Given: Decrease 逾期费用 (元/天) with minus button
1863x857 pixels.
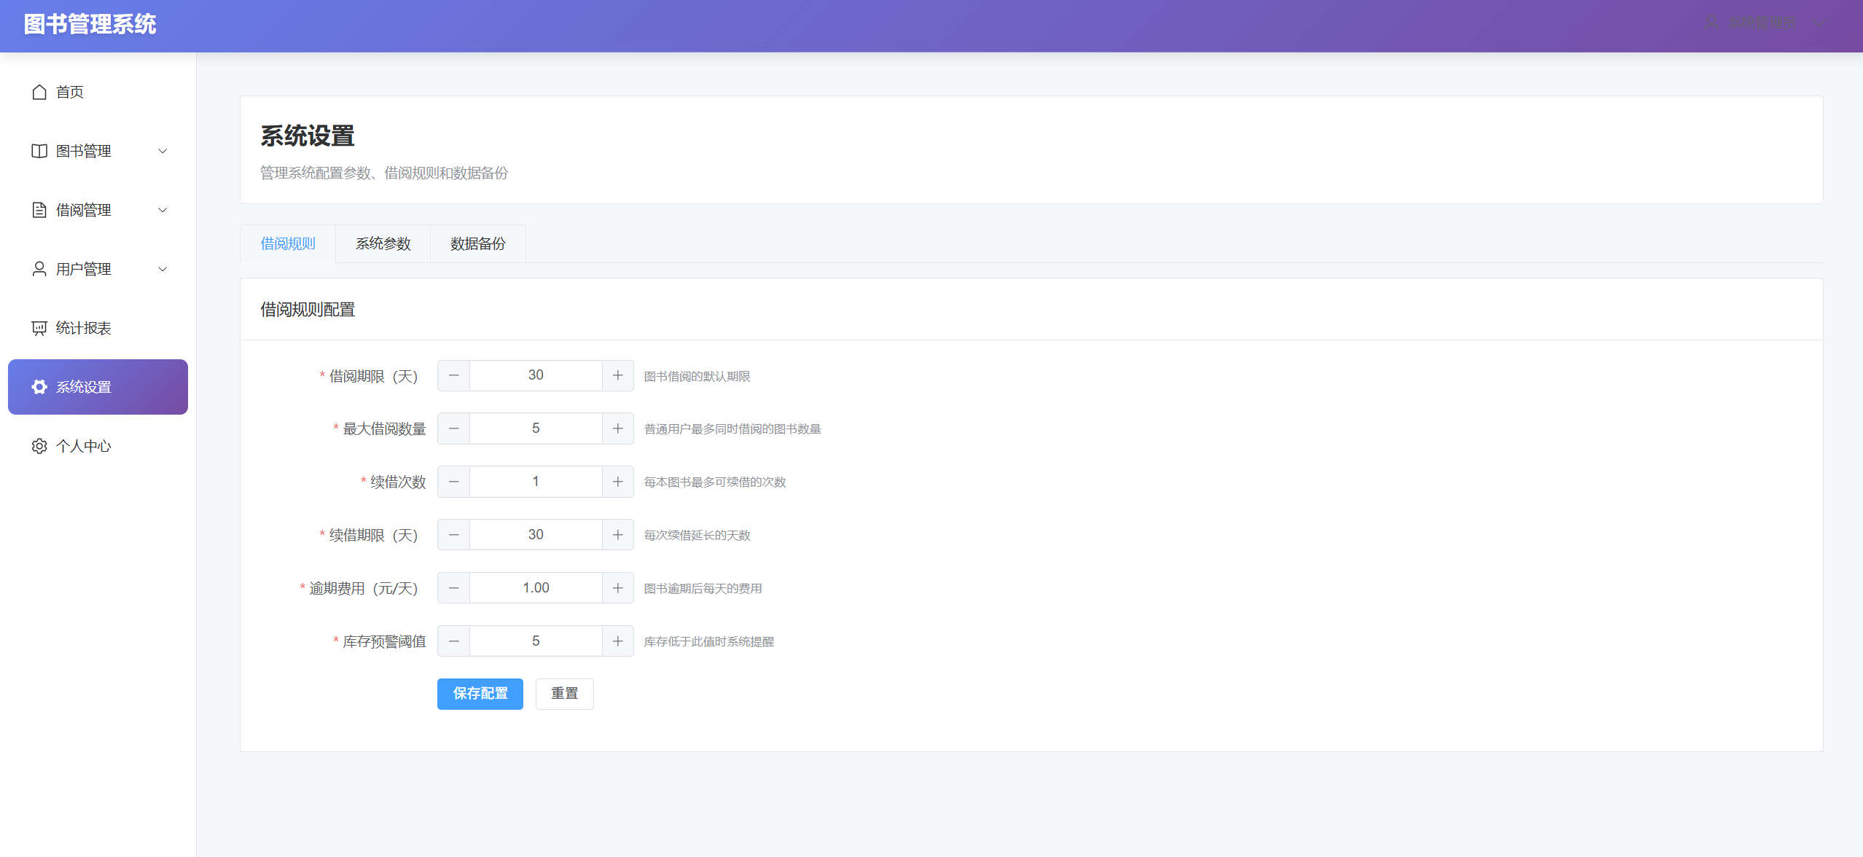Looking at the screenshot, I should pyautogui.click(x=454, y=588).
